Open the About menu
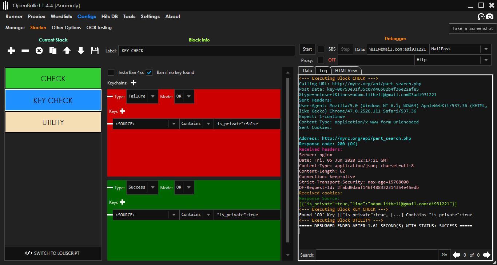This screenshot has height=265, width=497. coord(173,16)
